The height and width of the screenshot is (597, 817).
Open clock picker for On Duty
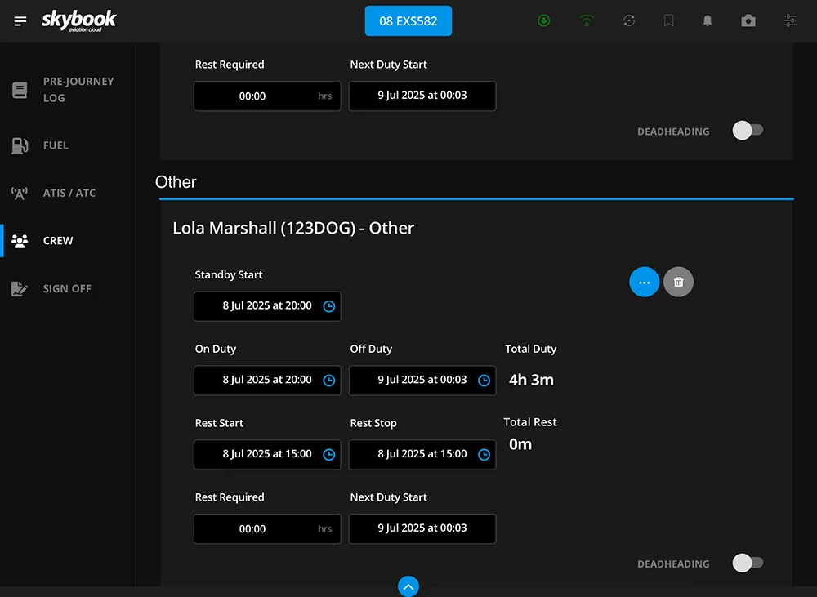(x=328, y=381)
